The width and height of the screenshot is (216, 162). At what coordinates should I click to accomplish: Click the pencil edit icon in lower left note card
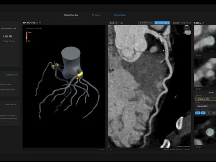(x=16, y=104)
